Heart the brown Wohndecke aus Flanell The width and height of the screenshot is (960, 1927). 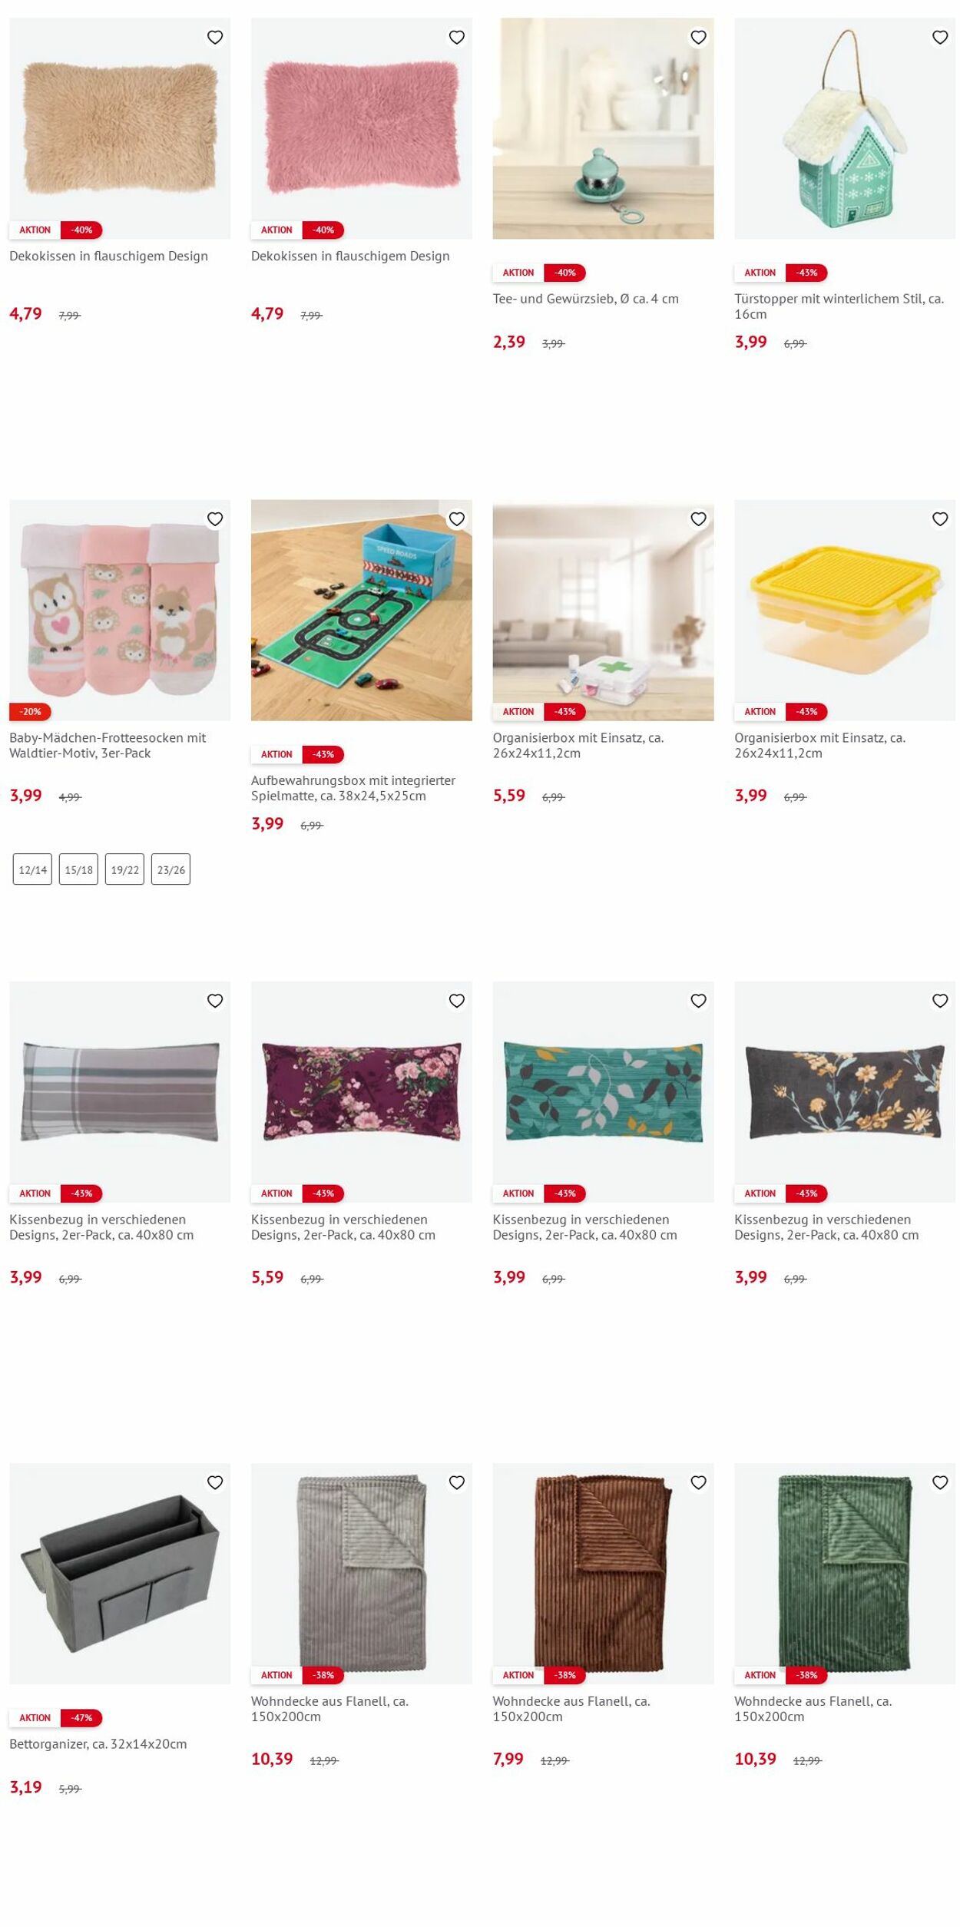point(698,1482)
